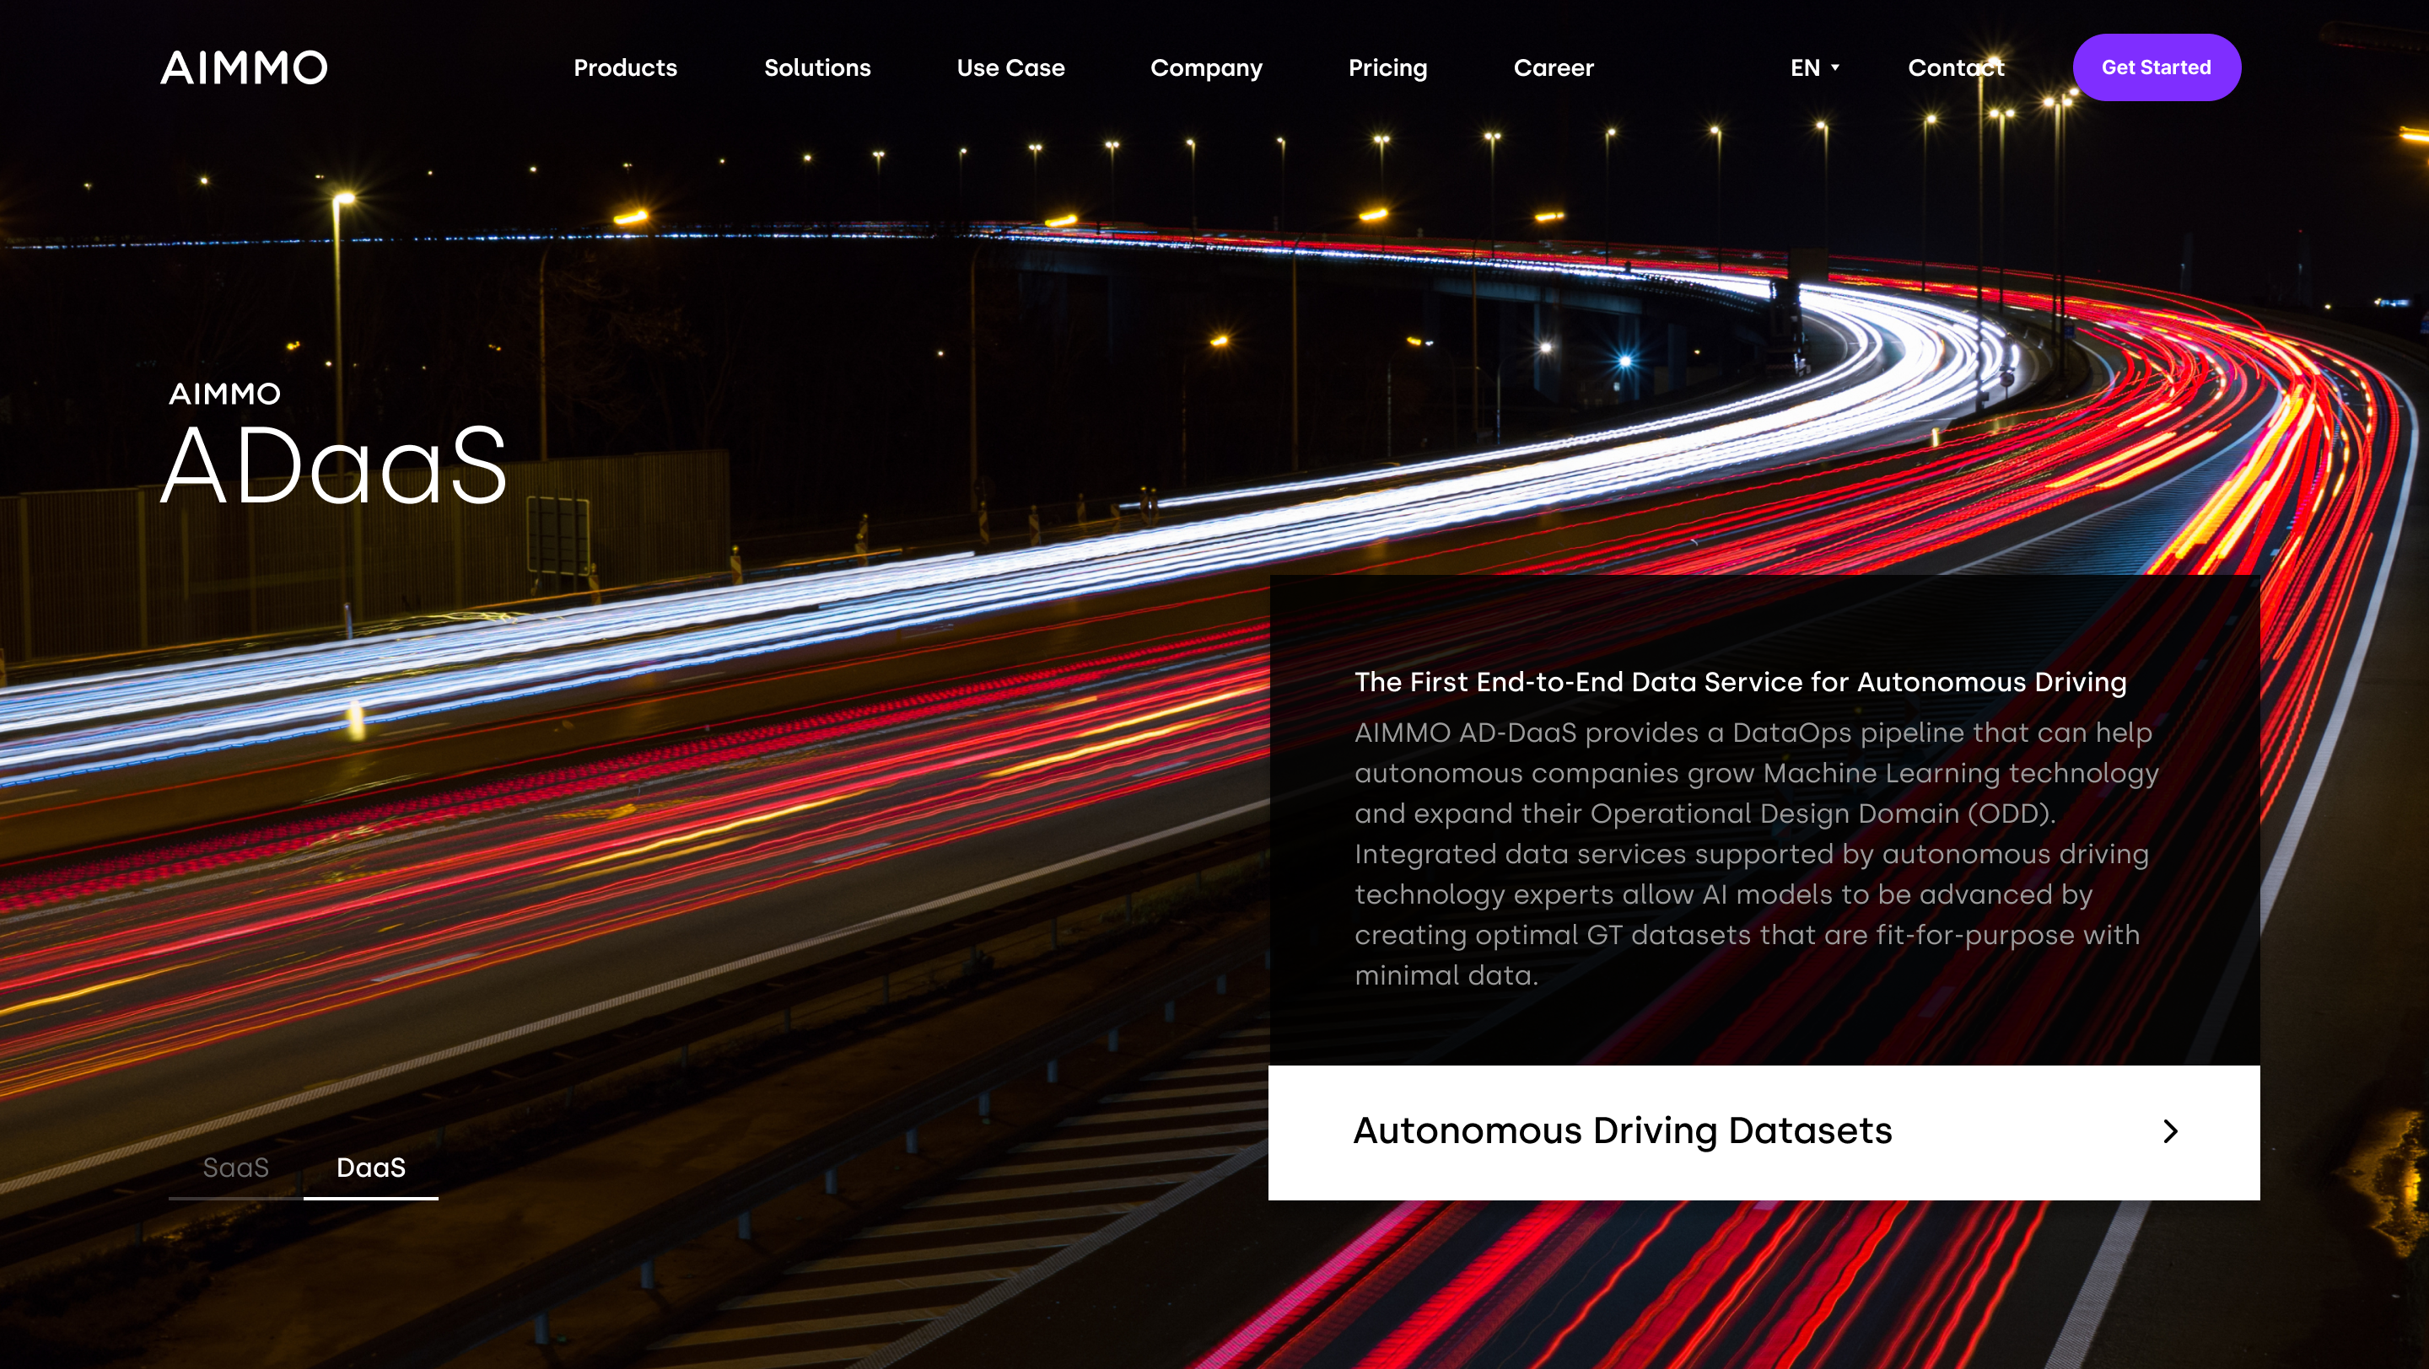Open the Career link
This screenshot has height=1369, width=2429.
1553,67
